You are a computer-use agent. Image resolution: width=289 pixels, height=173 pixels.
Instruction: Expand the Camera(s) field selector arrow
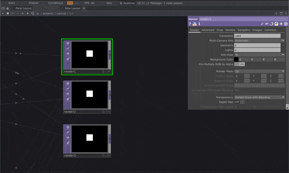(x=283, y=36)
